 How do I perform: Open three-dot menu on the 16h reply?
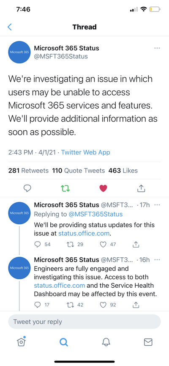[x=157, y=259]
